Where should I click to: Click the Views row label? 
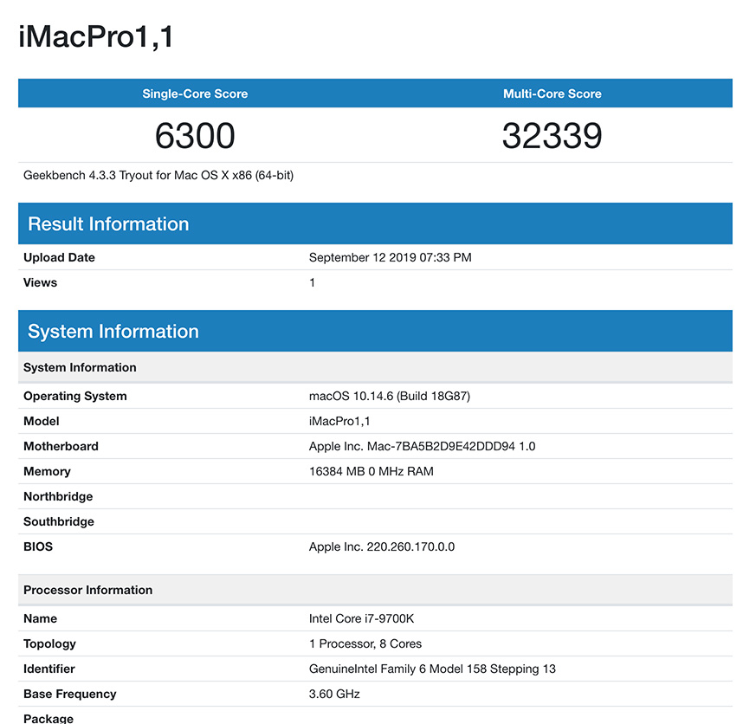pos(40,282)
